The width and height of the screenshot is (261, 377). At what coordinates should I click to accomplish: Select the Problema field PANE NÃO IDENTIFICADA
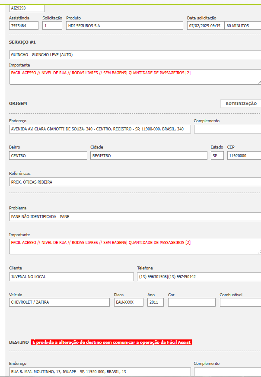click(134, 217)
